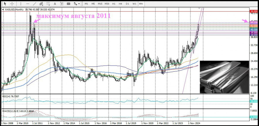This screenshot has height=126, width=259.
Task: Click the M15 timeframe button
Action: (100, 4)
